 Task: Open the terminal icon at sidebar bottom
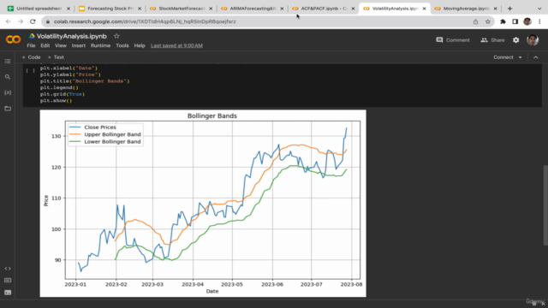8,293
